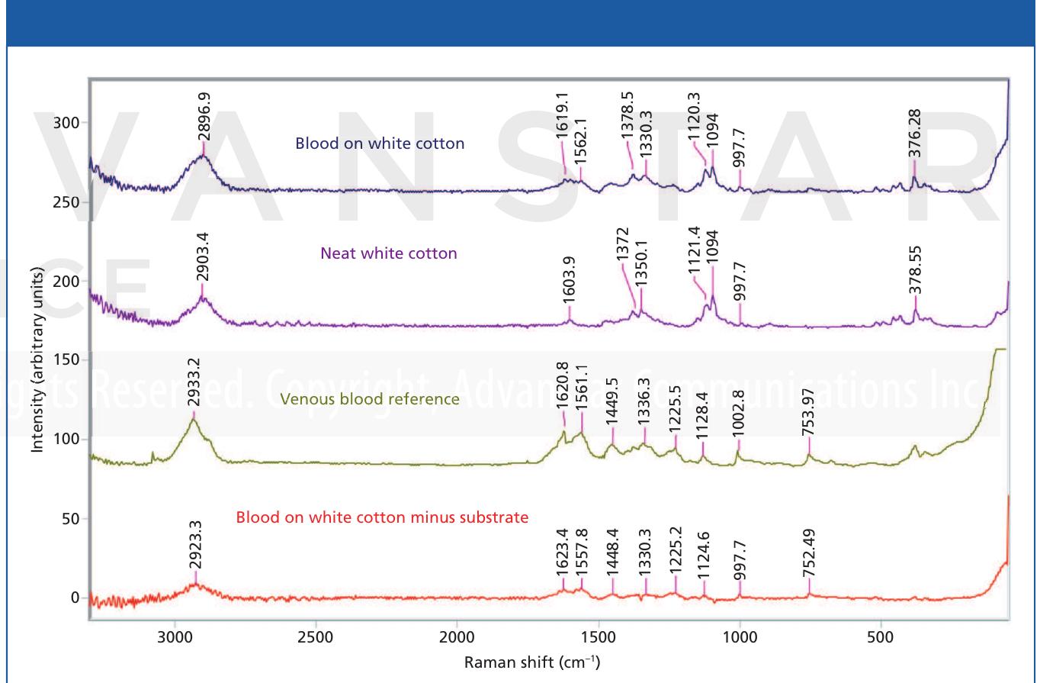This screenshot has height=683, width=1040.
Task: Select the 1378.5 peak annotation
Action: click(x=628, y=117)
